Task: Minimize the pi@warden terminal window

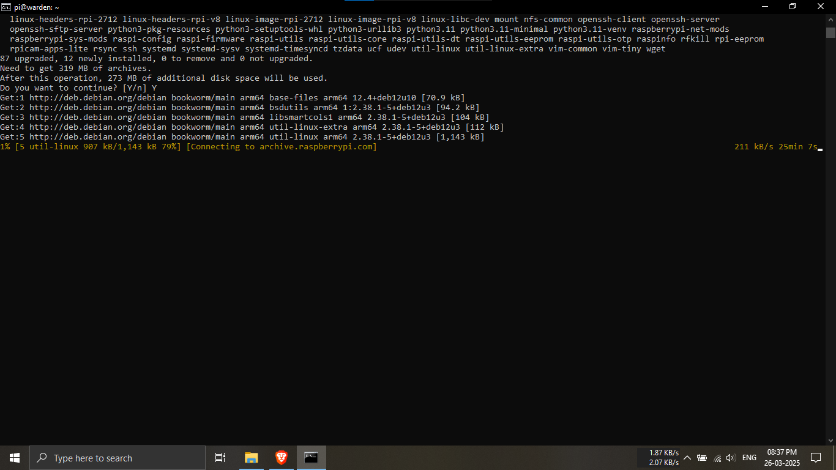Action: [x=765, y=7]
